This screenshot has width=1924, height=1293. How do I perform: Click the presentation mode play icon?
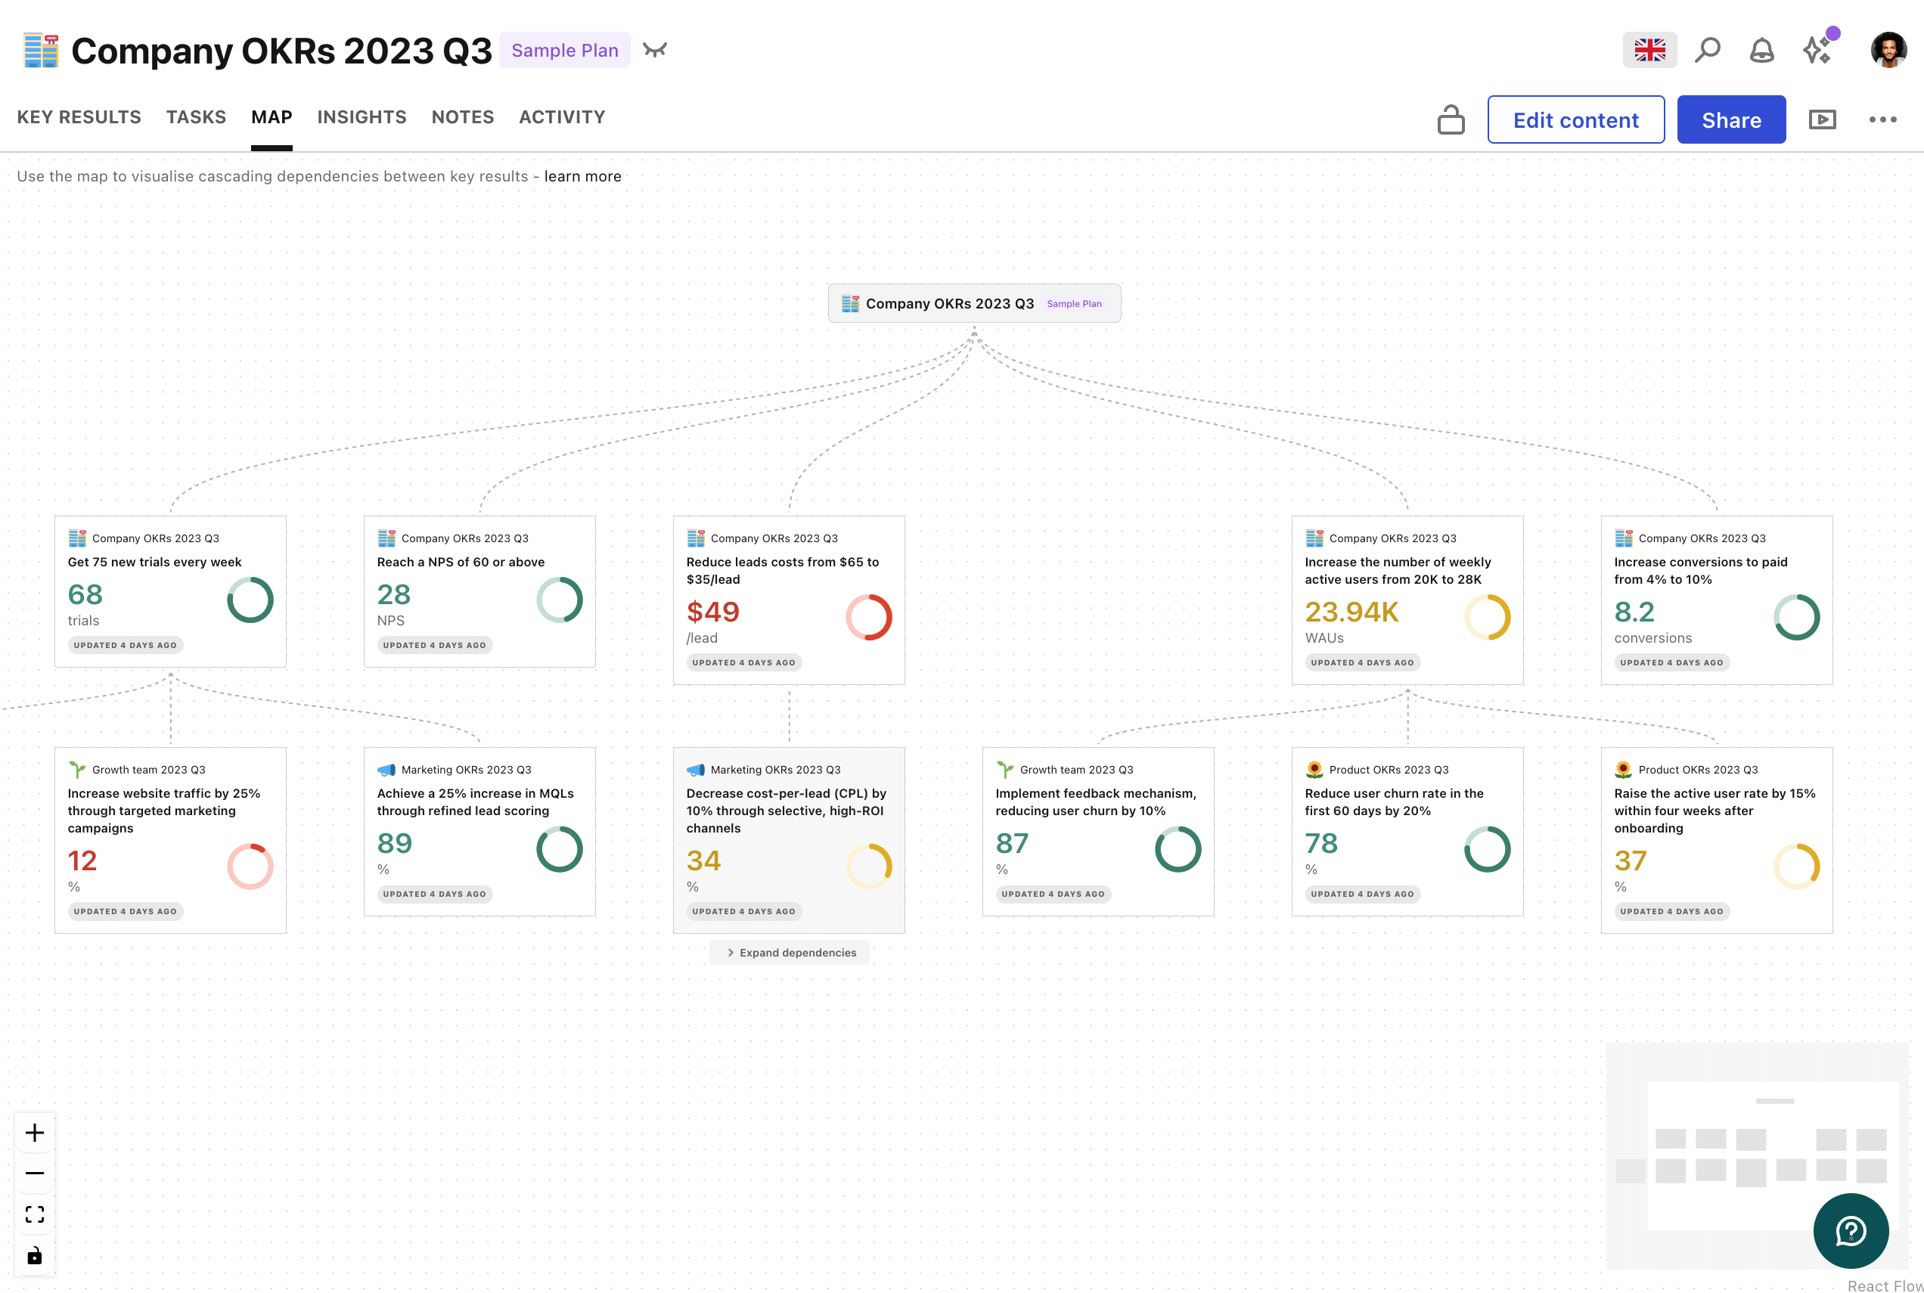point(1822,119)
